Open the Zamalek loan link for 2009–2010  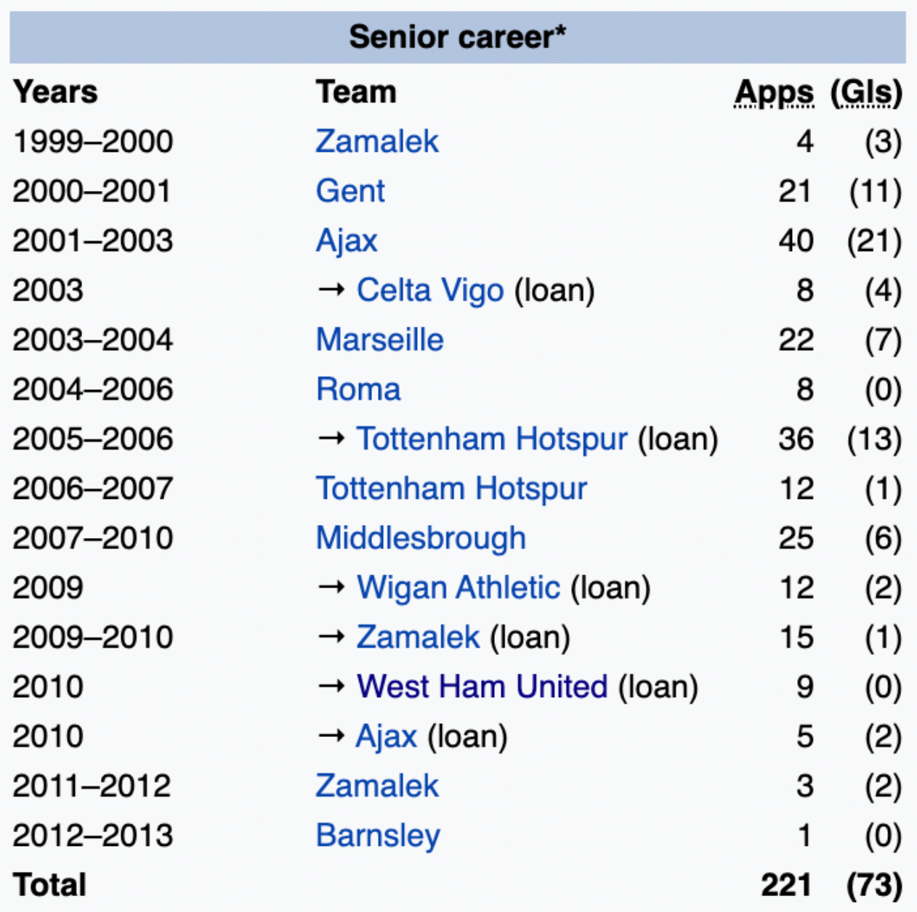click(x=418, y=638)
